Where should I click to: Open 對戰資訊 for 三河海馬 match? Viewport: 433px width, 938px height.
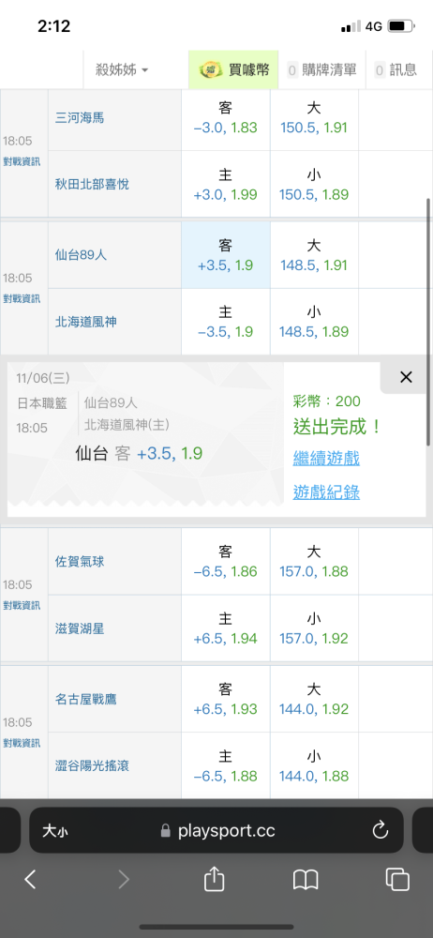[22, 161]
